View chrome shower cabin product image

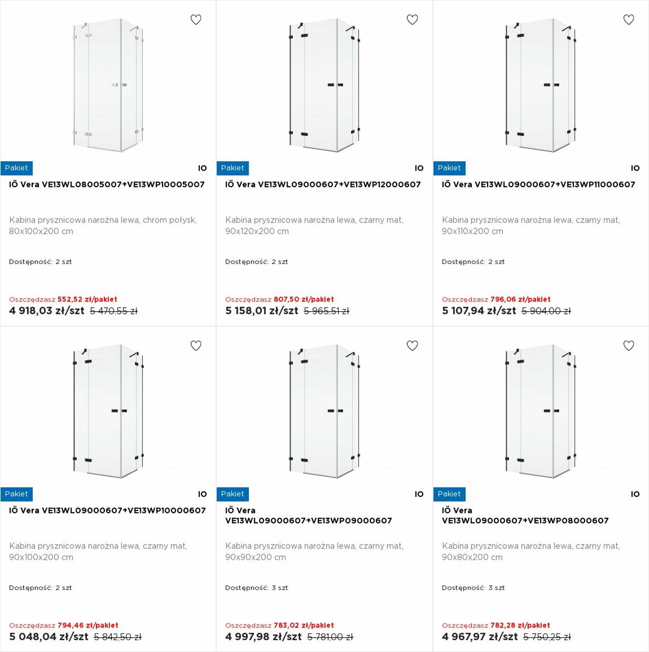click(x=108, y=86)
